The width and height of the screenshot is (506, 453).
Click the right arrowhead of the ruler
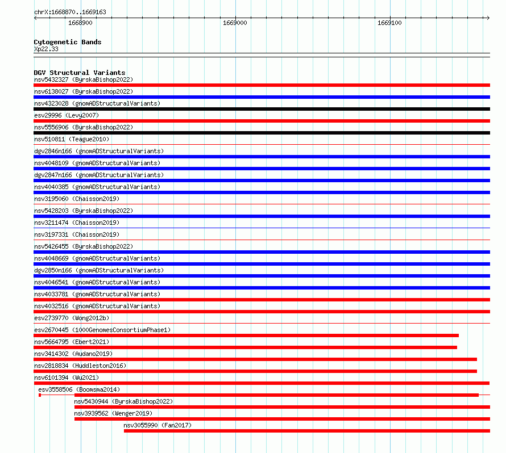[488, 18]
